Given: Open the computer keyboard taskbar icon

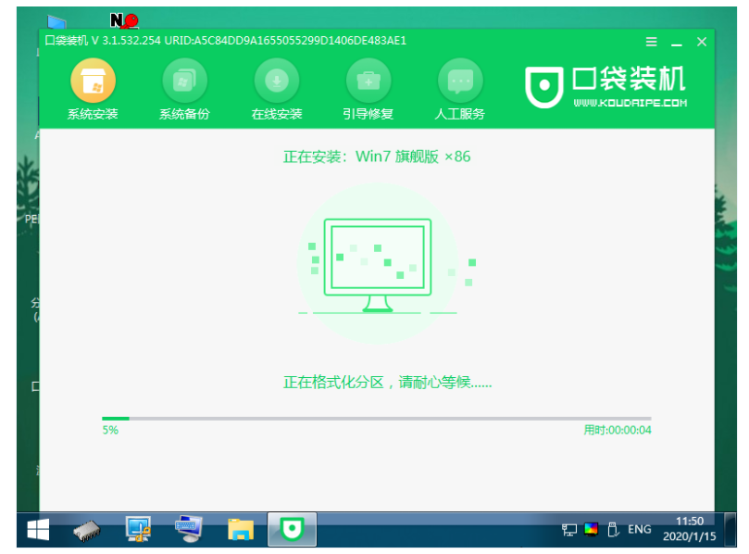Looking at the screenshot, I should (189, 529).
